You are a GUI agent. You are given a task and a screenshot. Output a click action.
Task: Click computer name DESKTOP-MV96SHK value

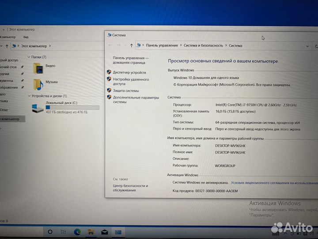tap(230, 146)
